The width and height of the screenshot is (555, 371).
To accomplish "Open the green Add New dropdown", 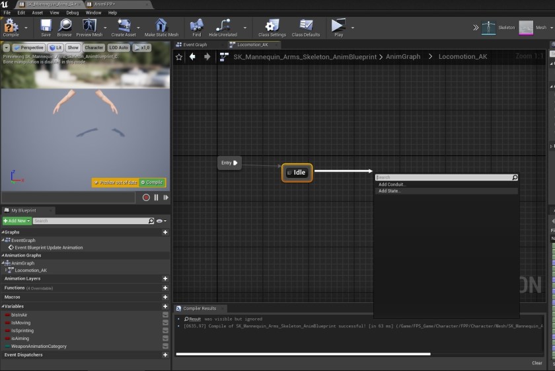I will coord(17,221).
